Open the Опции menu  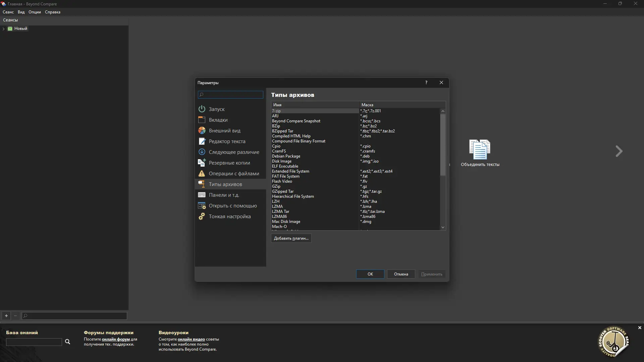click(35, 12)
